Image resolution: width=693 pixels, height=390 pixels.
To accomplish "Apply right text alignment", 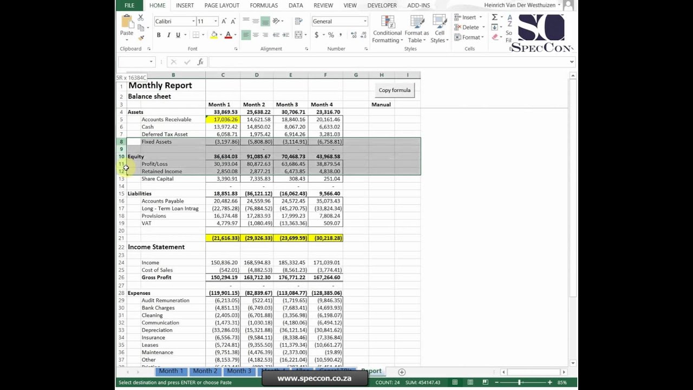I will click(265, 35).
